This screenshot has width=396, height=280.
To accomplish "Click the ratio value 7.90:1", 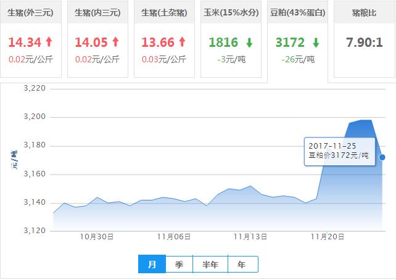I will point(365,42).
